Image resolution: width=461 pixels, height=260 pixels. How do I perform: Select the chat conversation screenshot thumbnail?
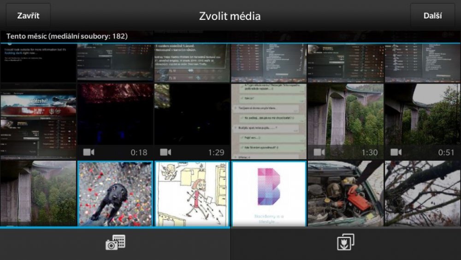click(269, 121)
